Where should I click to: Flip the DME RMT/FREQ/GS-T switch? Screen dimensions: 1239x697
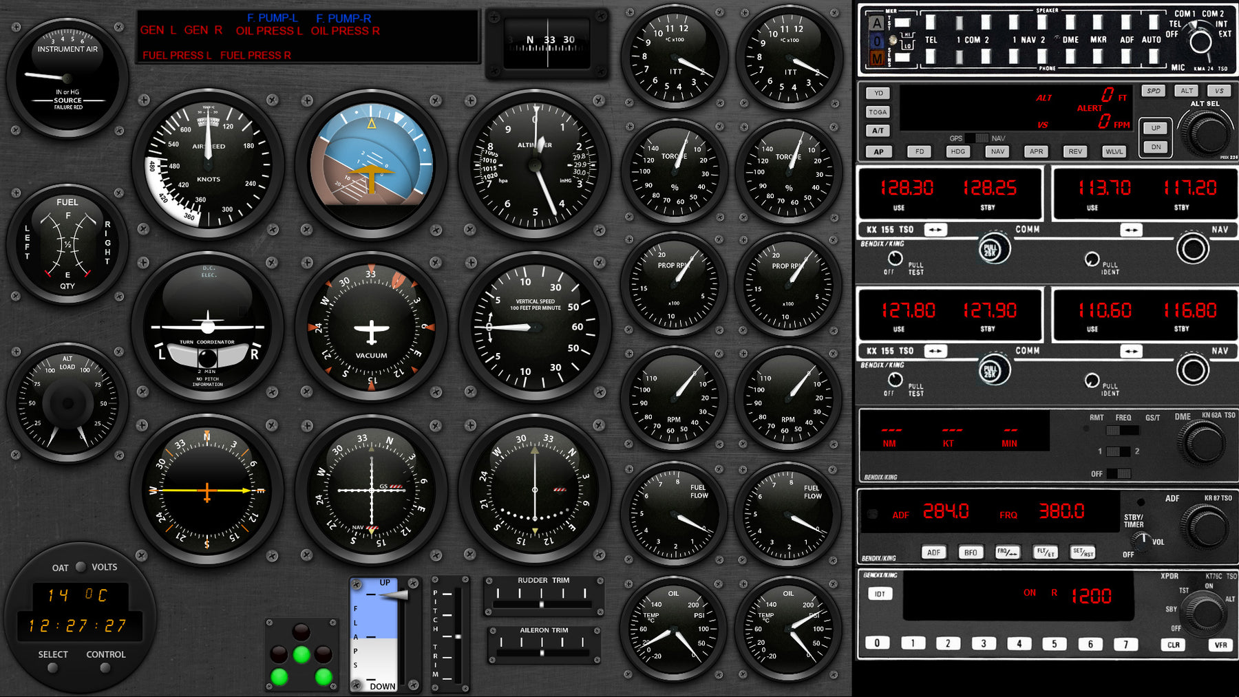(1122, 430)
